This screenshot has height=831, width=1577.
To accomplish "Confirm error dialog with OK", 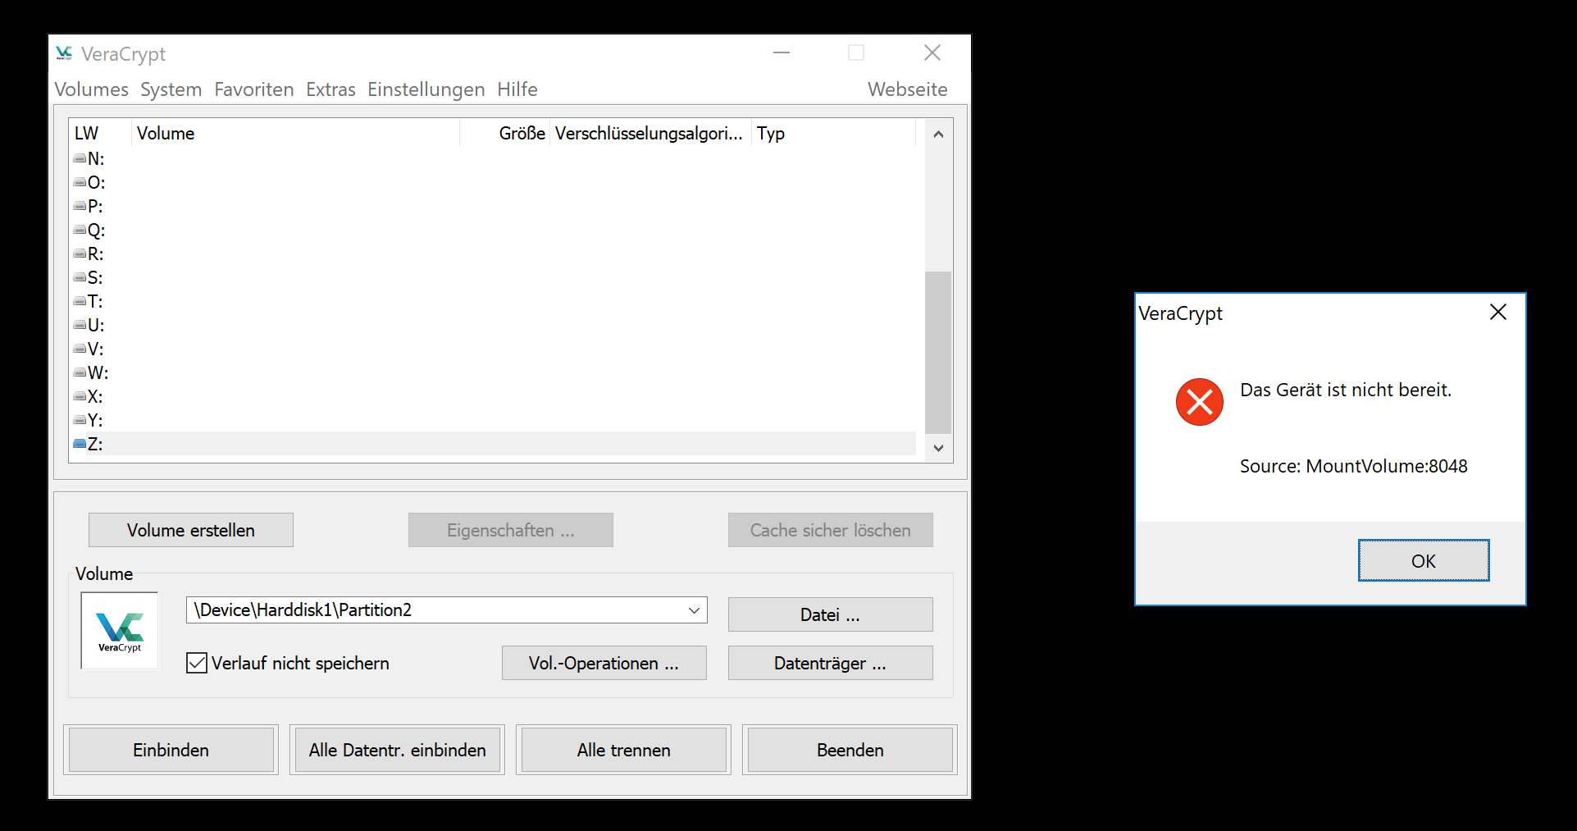I will click(x=1424, y=560).
